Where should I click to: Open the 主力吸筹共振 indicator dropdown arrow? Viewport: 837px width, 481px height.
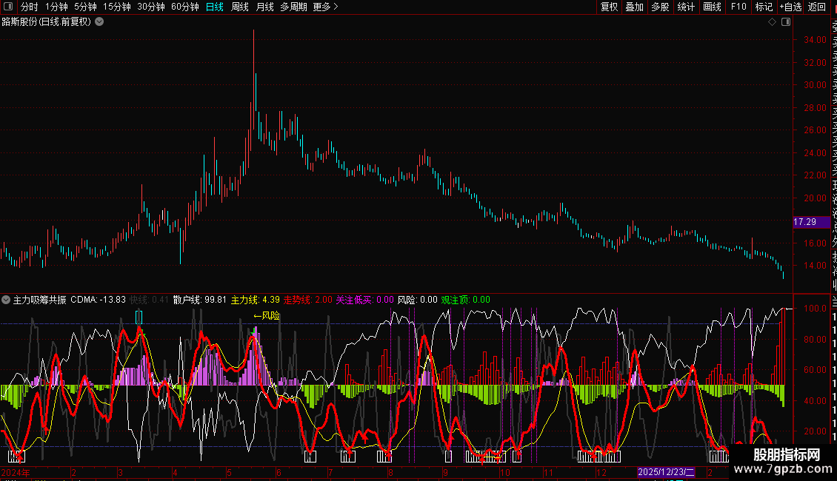pos(6,300)
